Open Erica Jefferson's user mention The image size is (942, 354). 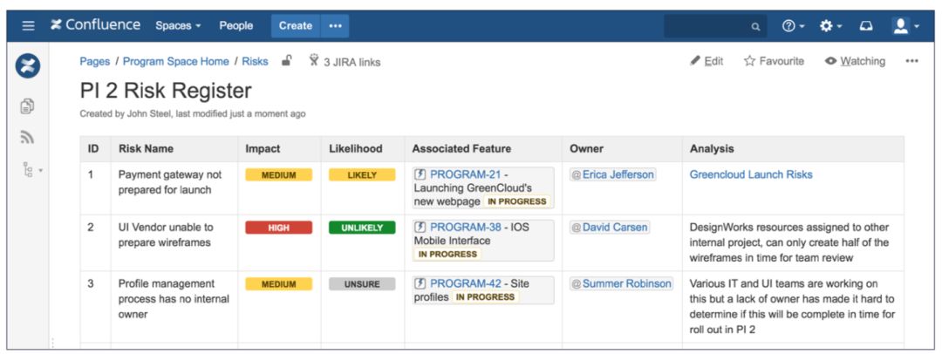coord(613,174)
